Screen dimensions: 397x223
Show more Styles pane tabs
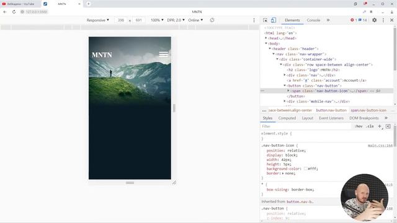[x=386, y=118]
